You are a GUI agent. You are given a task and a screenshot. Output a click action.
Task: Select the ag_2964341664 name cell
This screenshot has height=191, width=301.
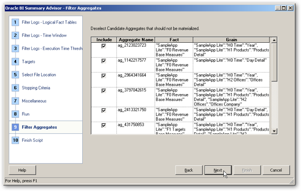(135, 80)
